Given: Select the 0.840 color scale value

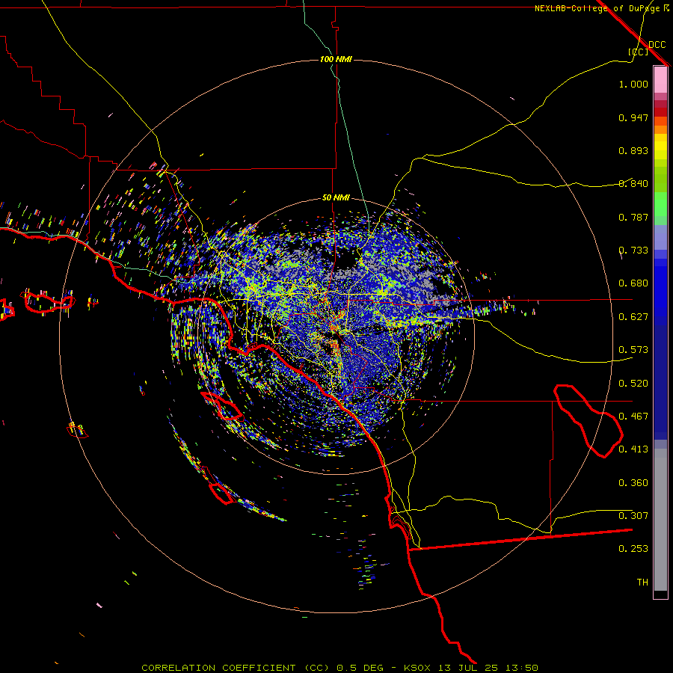Looking at the screenshot, I should click(633, 184).
